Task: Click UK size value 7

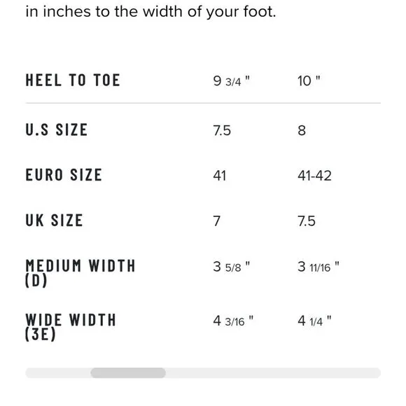Action: pyautogui.click(x=217, y=221)
